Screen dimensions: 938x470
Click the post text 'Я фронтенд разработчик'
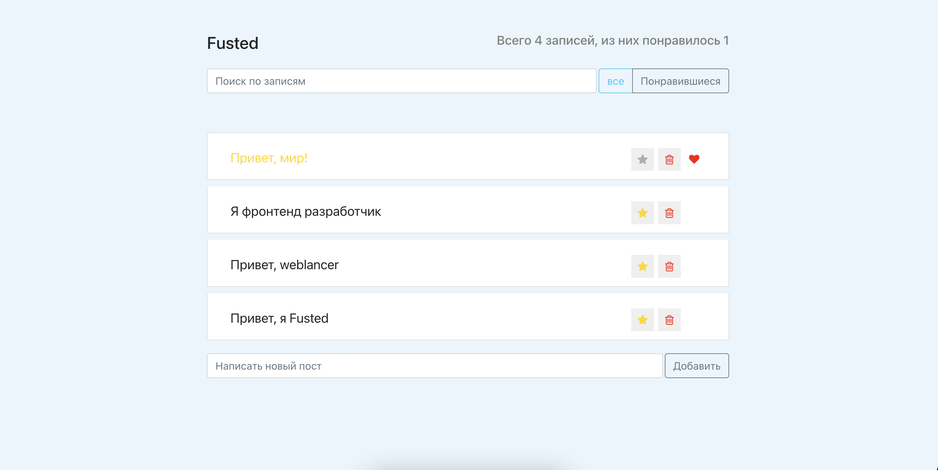[305, 211]
